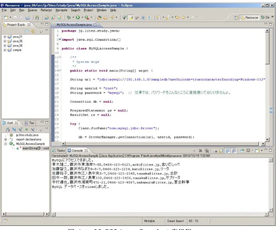Toggle Scroll Lock in Console toolbar
The image size is (276, 230).
click(x=221, y=150)
